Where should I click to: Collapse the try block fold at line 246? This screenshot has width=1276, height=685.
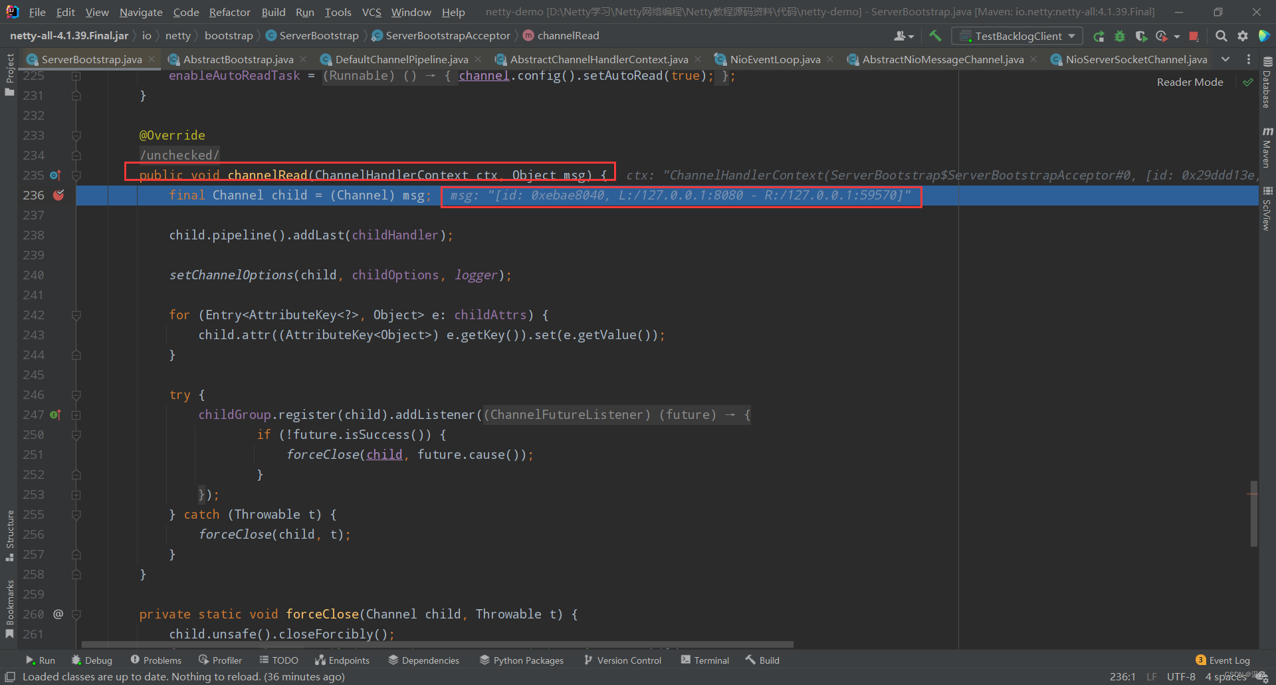click(76, 395)
